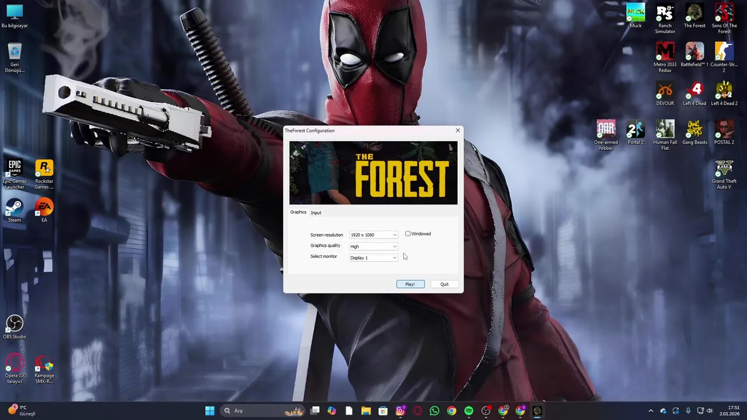The height and width of the screenshot is (420, 747).
Task: Select the DEVOUR desktop icon
Action: (x=665, y=94)
